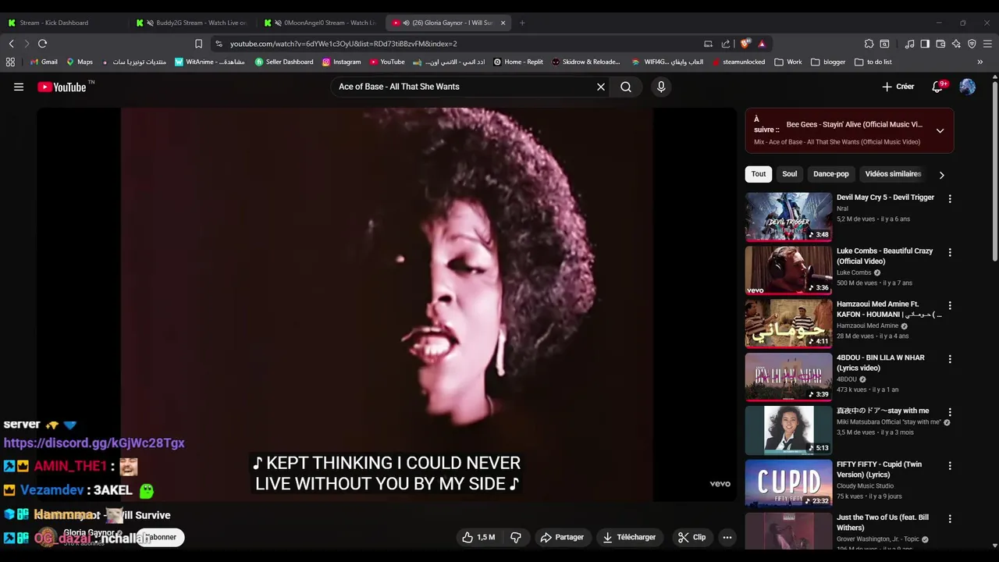Select the Dance-pop filter chip
Viewport: 999px width, 562px height.
pos(831,174)
